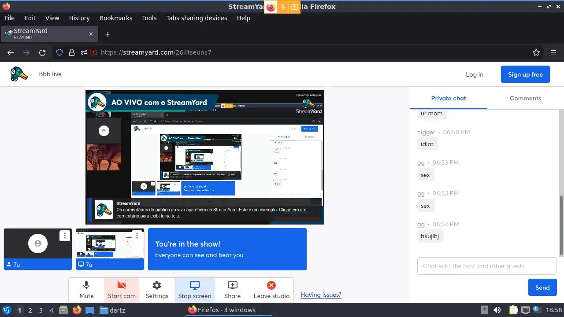Click the 18:58 clock in the taskbar

point(554,310)
